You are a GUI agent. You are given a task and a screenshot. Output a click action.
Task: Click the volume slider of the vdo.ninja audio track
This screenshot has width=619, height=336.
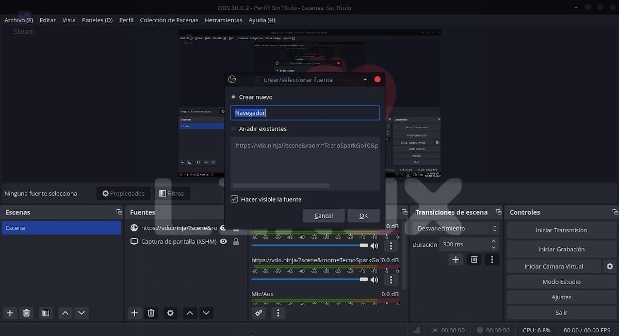click(309, 280)
